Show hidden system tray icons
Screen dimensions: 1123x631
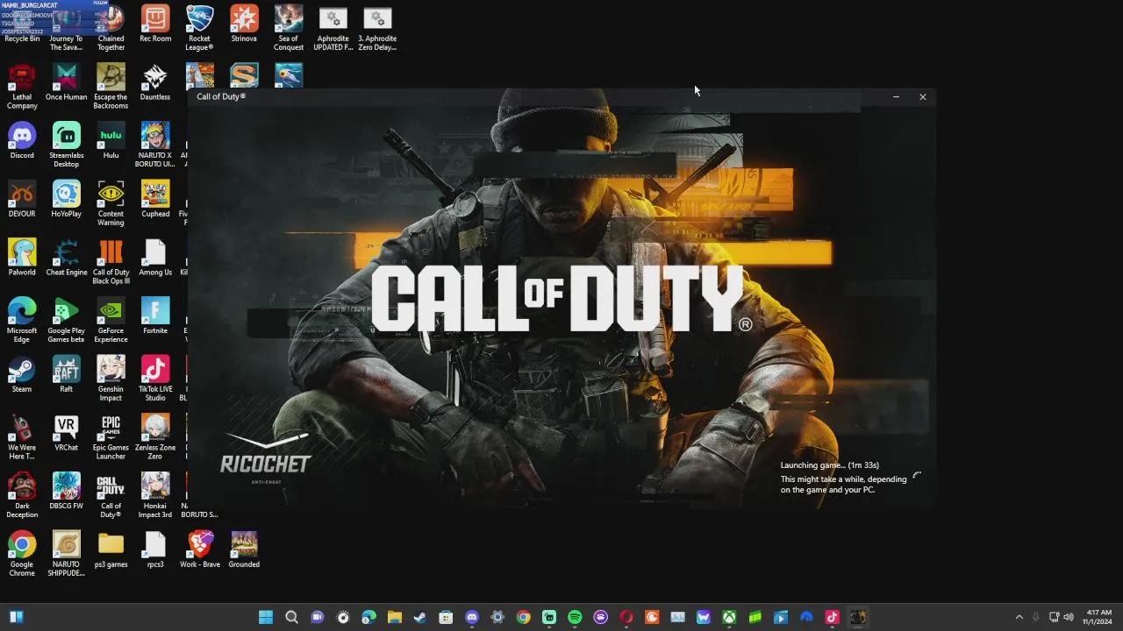click(x=1019, y=617)
